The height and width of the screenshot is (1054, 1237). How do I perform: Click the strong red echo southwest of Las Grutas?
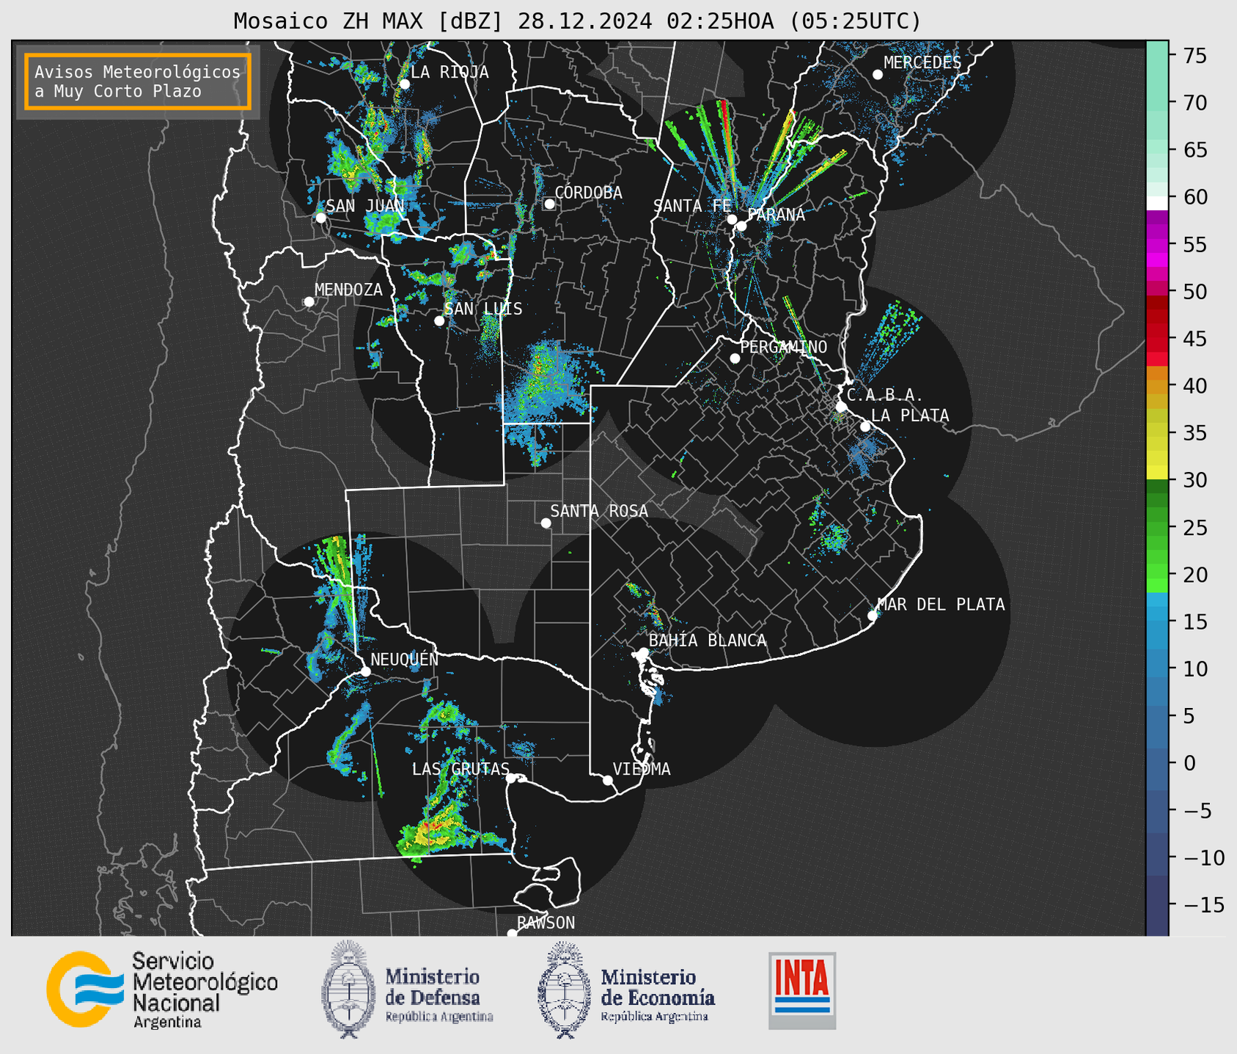(x=435, y=826)
